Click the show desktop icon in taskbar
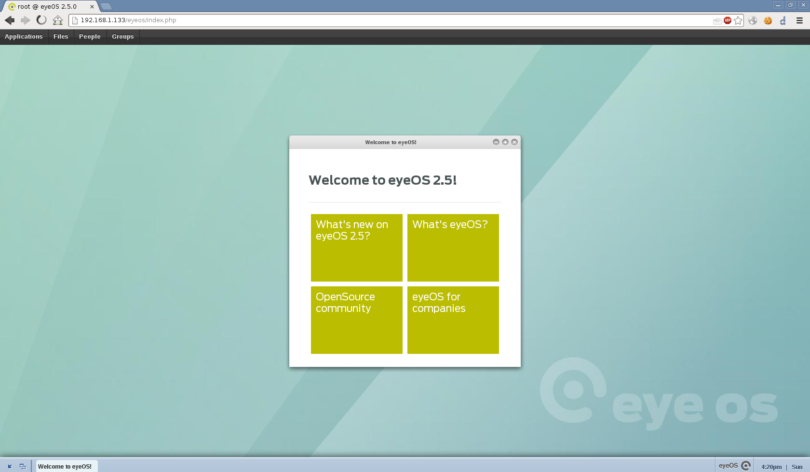The width and height of the screenshot is (810, 472). [x=10, y=466]
